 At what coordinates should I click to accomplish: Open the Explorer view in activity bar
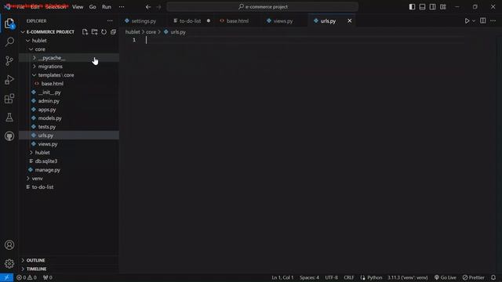pos(9,23)
